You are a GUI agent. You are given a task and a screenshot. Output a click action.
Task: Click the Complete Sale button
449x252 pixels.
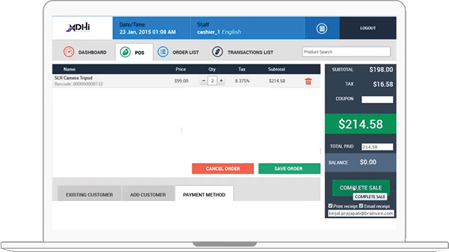pos(361,188)
